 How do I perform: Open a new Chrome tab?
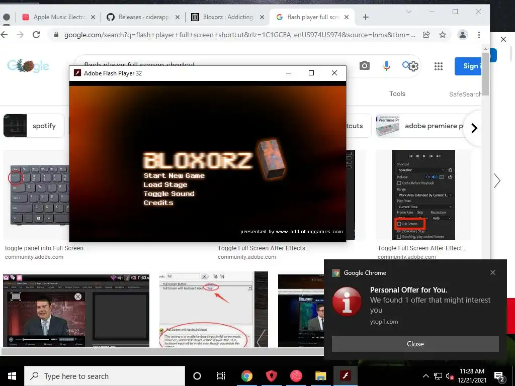(x=366, y=17)
